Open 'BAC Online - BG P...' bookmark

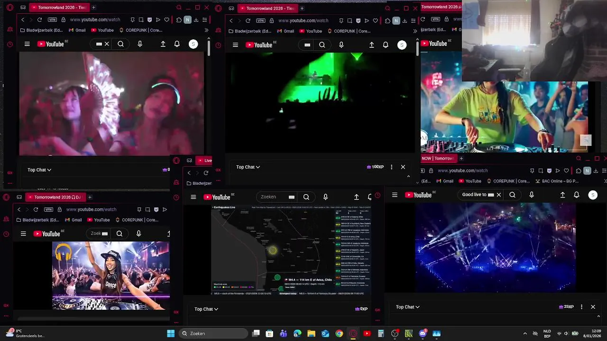557,181
